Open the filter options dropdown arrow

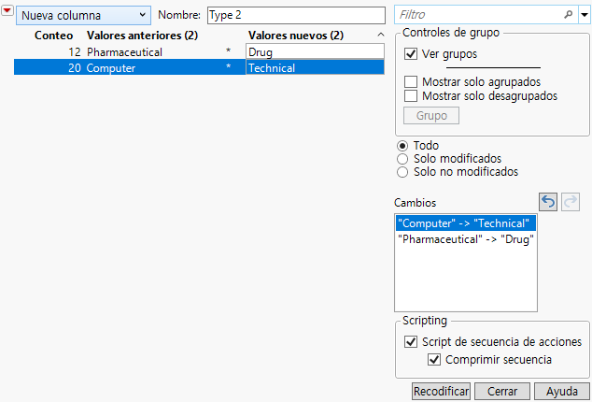click(x=584, y=15)
